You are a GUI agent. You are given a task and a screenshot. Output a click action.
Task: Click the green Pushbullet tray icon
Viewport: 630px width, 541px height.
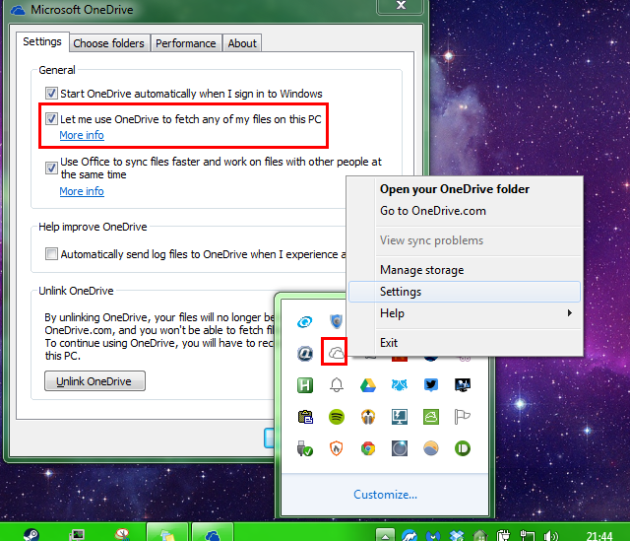point(462,448)
